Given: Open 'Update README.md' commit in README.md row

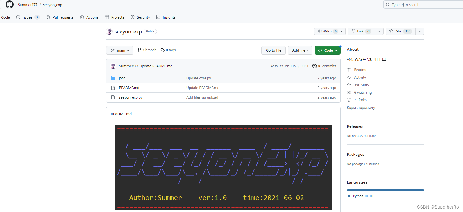Looking at the screenshot, I should coord(203,88).
